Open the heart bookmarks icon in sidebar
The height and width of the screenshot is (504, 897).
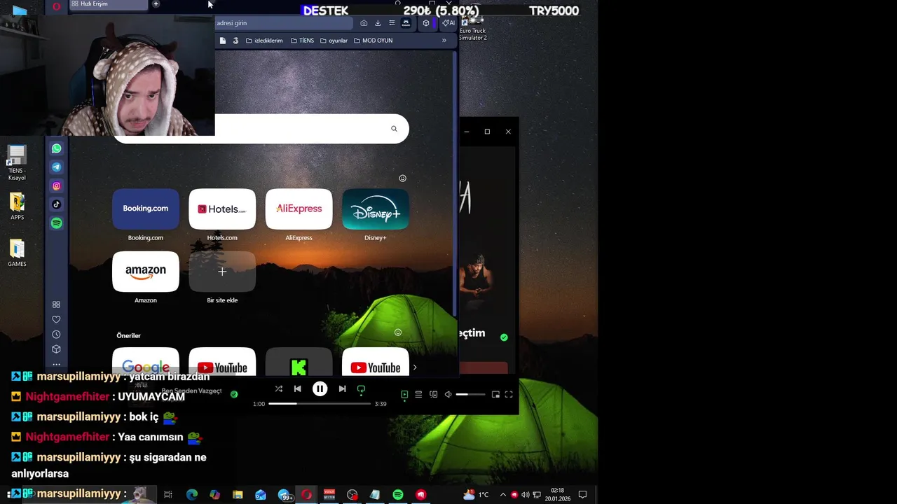click(x=56, y=319)
